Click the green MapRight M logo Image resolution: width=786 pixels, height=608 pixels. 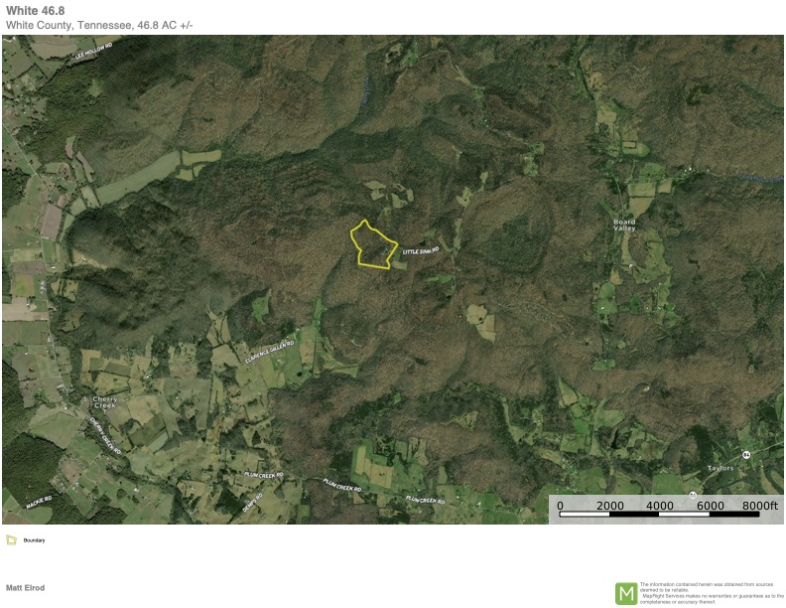click(x=626, y=593)
